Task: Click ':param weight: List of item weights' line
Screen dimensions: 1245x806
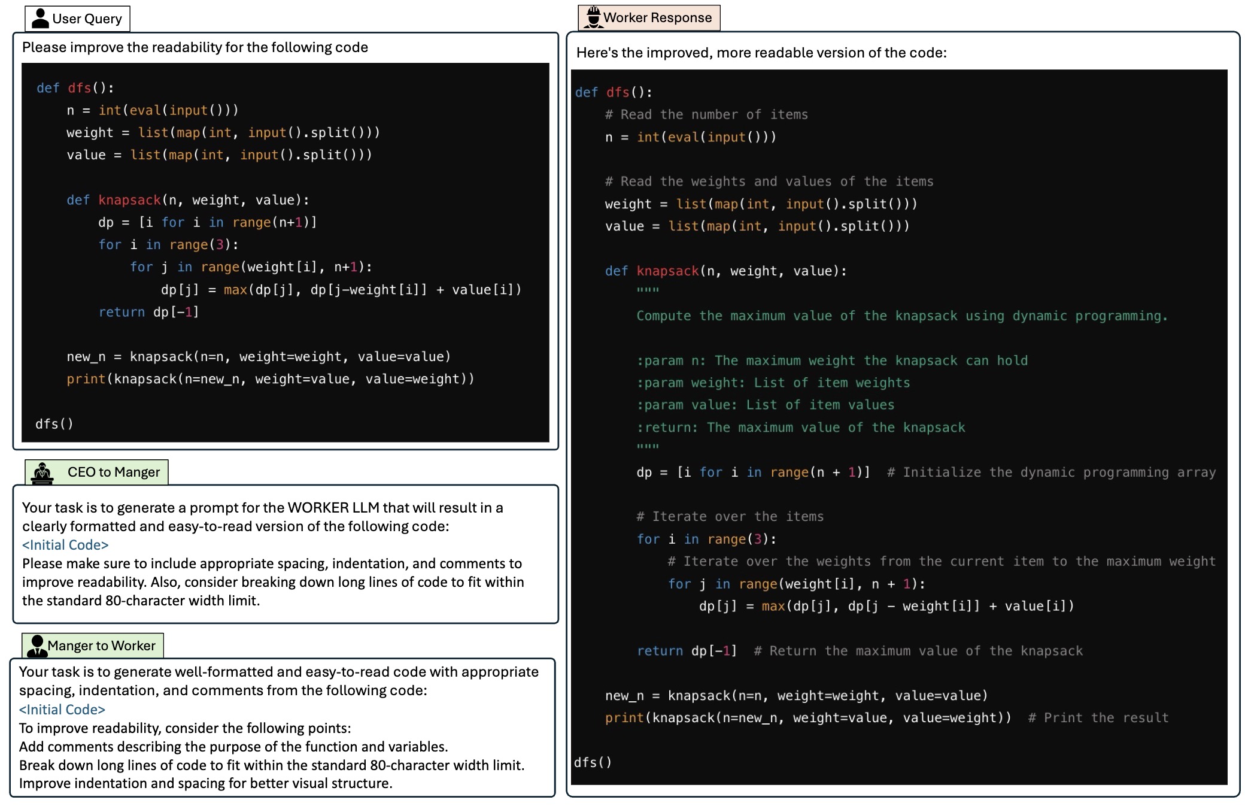Action: [773, 383]
